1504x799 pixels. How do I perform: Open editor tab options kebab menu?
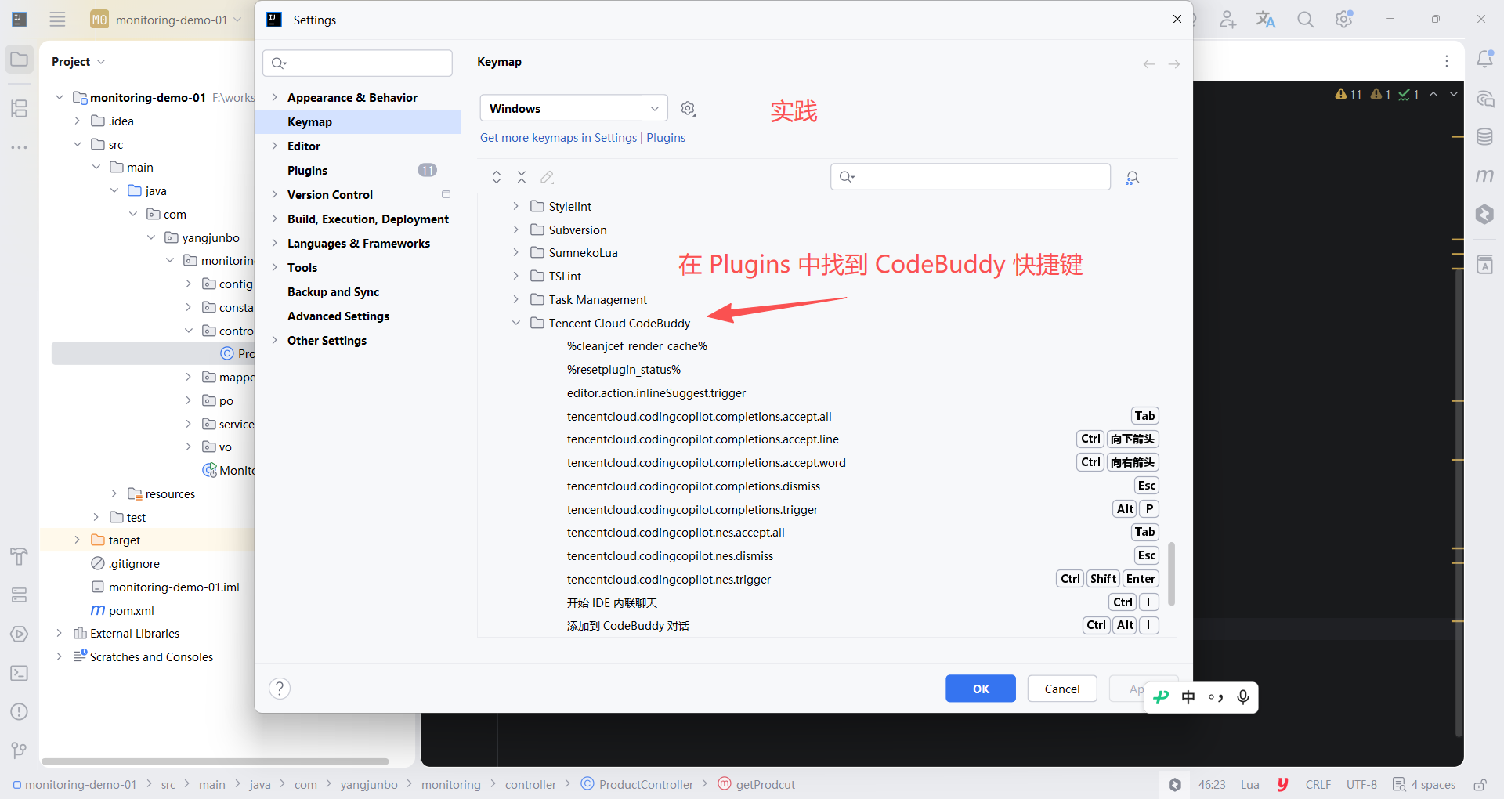point(1447,61)
